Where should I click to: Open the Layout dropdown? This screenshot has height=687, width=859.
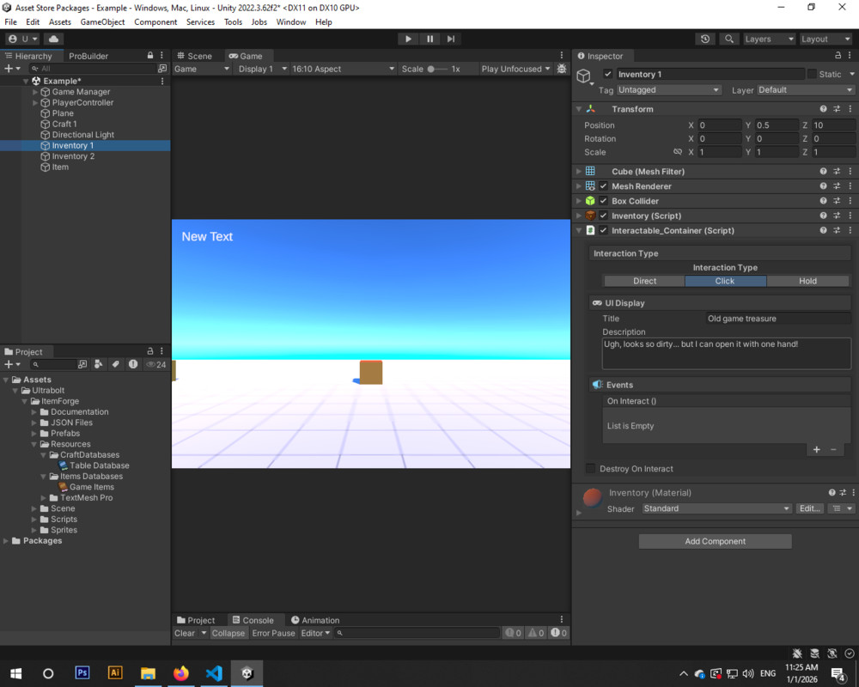825,39
